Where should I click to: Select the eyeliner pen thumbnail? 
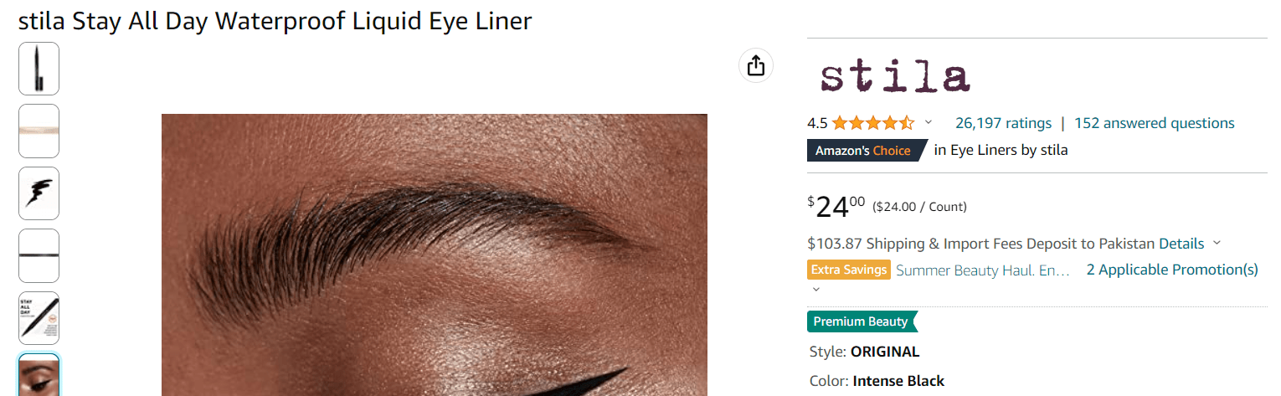click(x=39, y=69)
